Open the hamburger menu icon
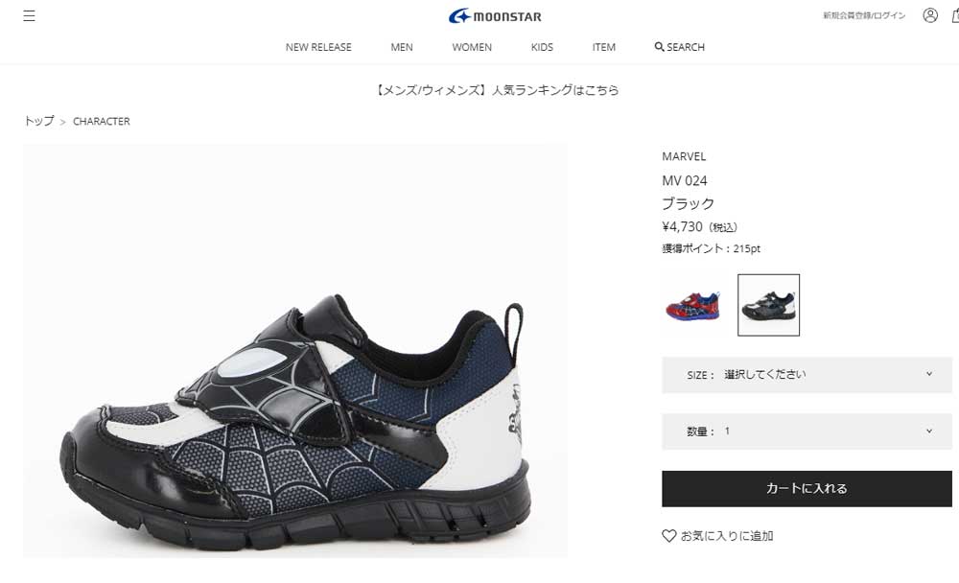Screen dimensions: 959x583 (x=29, y=16)
